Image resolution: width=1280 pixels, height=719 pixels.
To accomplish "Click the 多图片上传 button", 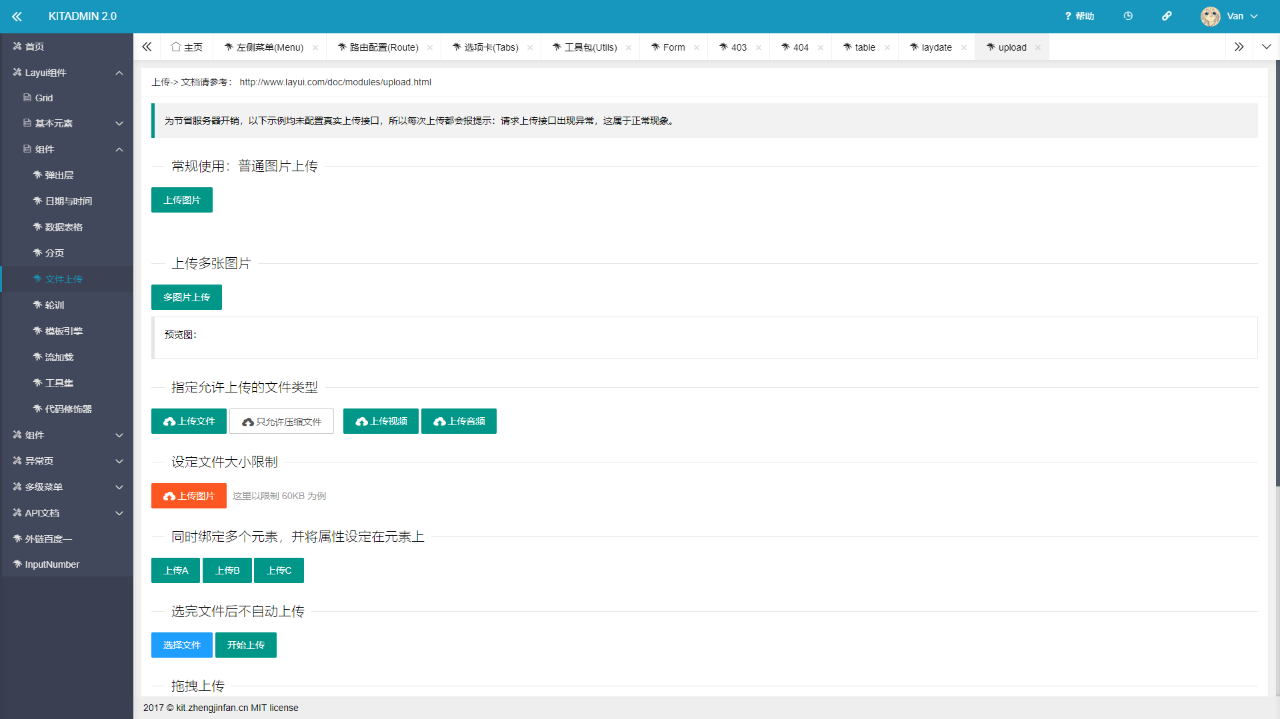I will pyautogui.click(x=187, y=297).
